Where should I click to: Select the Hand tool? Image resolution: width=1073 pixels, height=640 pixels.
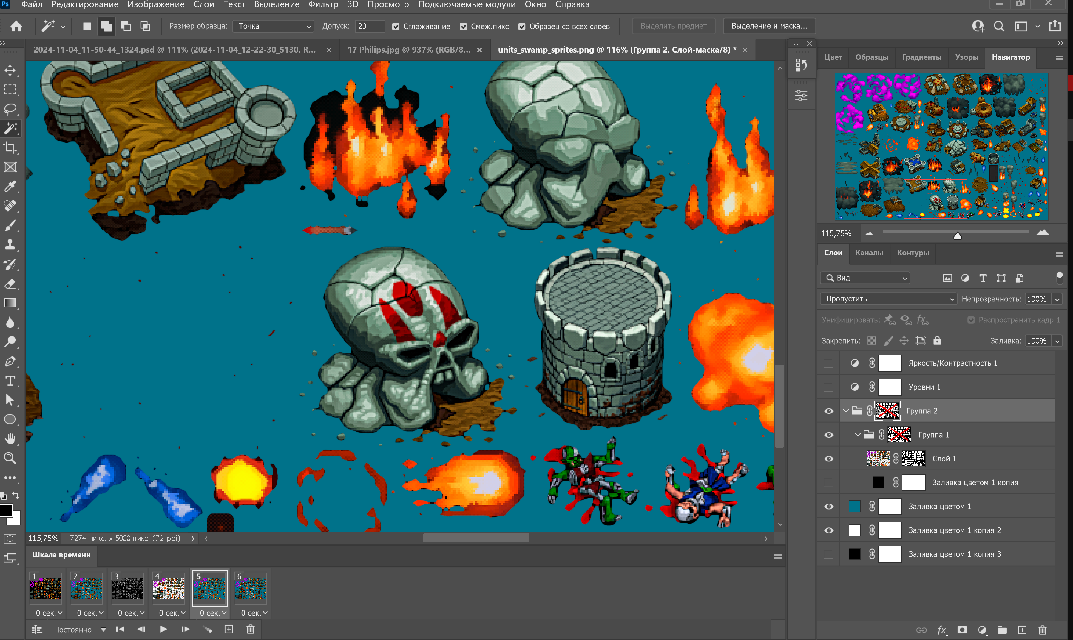pyautogui.click(x=10, y=439)
